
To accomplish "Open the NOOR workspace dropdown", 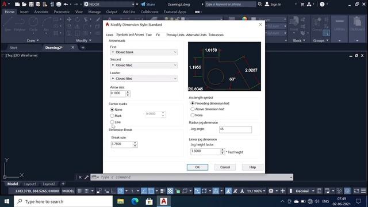I will 109,4.
